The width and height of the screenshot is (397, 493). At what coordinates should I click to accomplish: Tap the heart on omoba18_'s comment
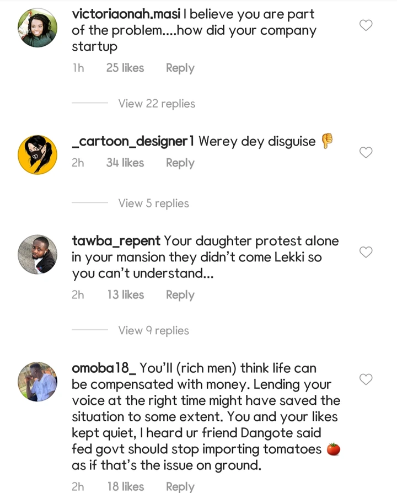(x=366, y=379)
